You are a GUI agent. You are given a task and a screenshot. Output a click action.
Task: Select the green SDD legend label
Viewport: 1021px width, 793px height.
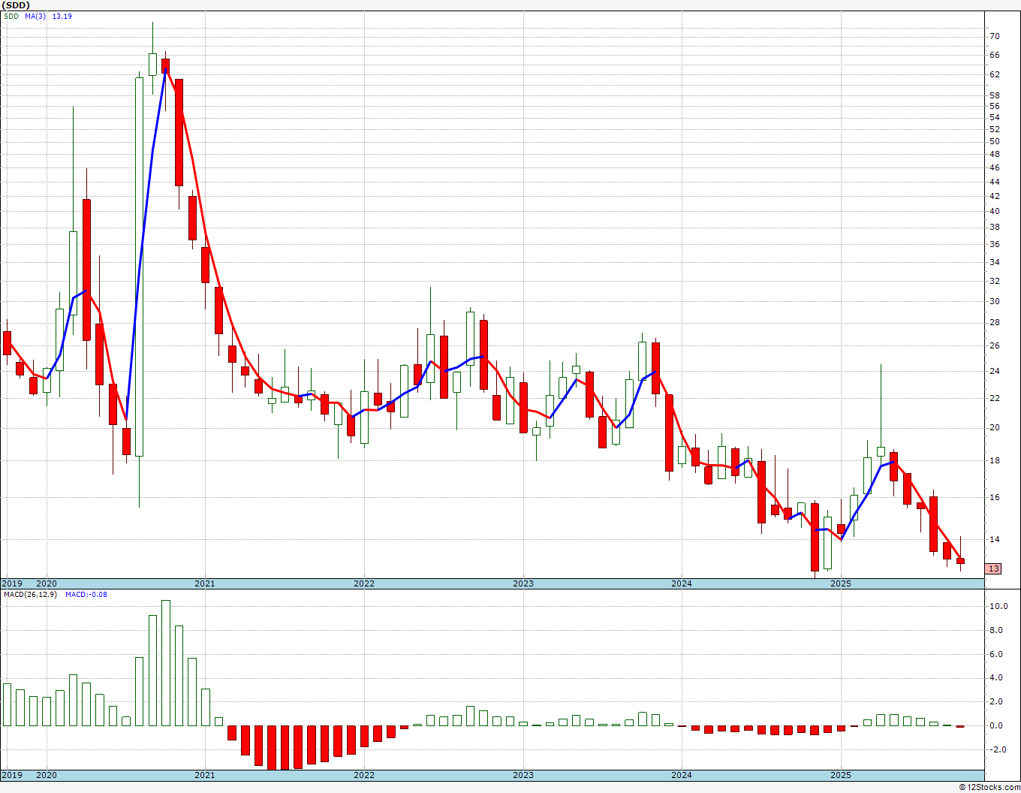[12, 16]
